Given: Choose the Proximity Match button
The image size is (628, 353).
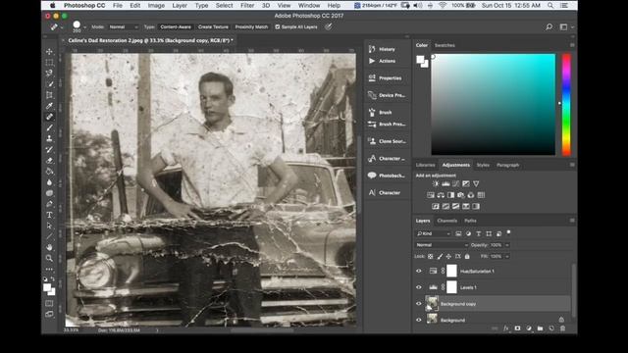Looking at the screenshot, I should coord(251,26).
